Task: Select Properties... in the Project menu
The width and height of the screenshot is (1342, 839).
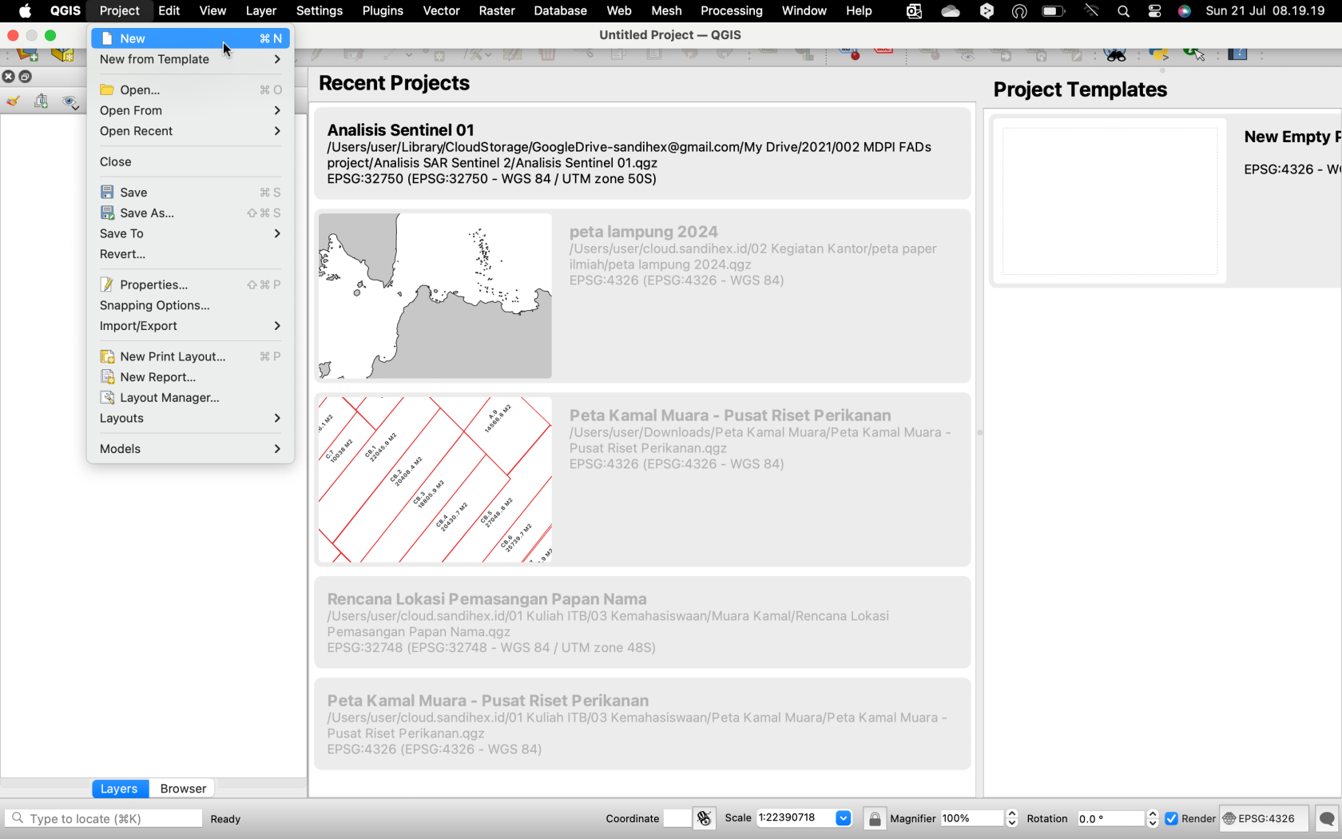Action: (x=190, y=284)
